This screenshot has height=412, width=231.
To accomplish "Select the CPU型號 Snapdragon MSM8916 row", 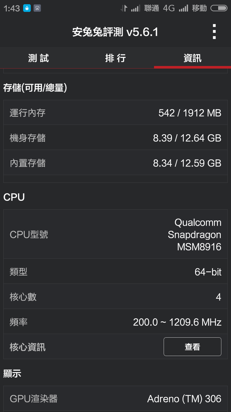I will coord(116,234).
